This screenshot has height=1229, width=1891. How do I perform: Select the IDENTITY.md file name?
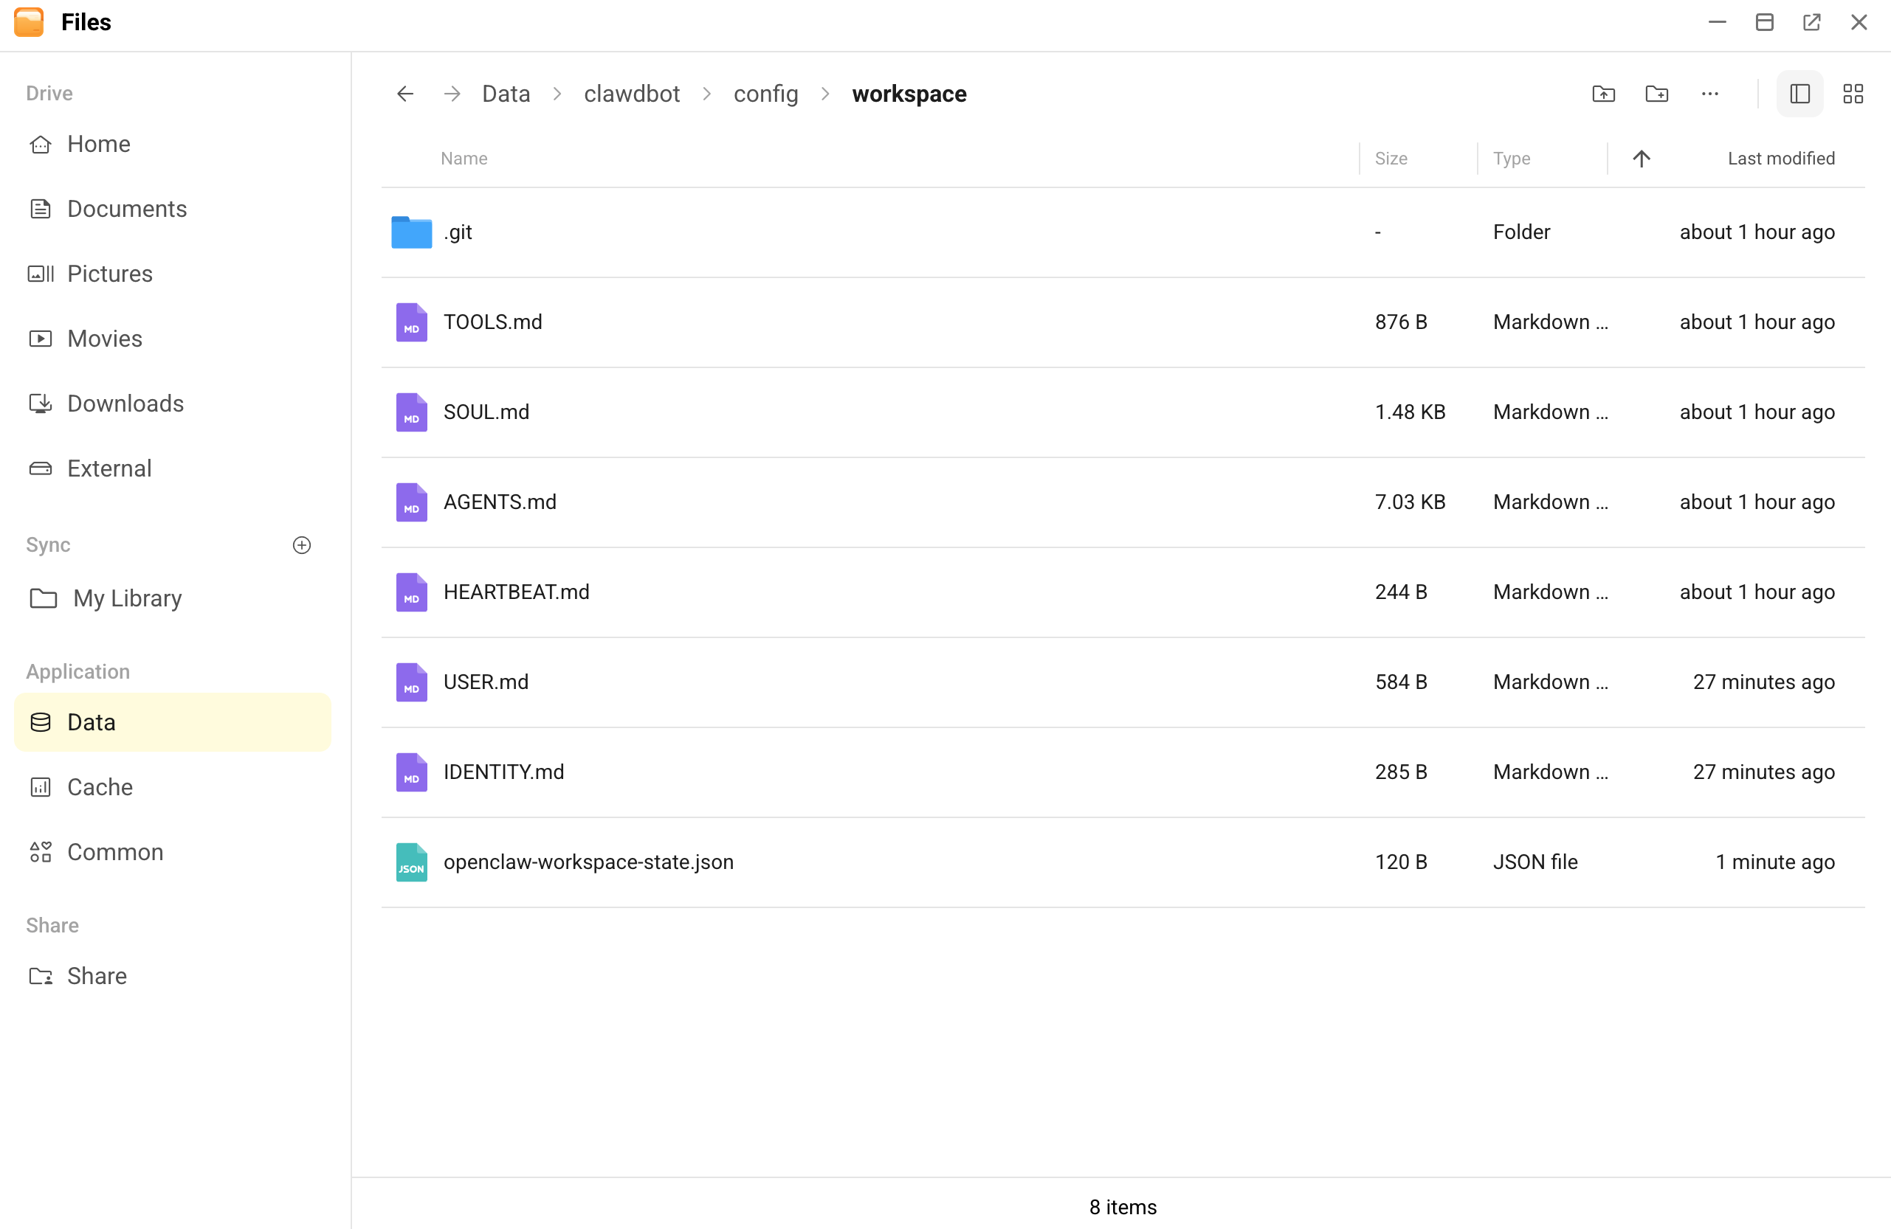click(503, 772)
